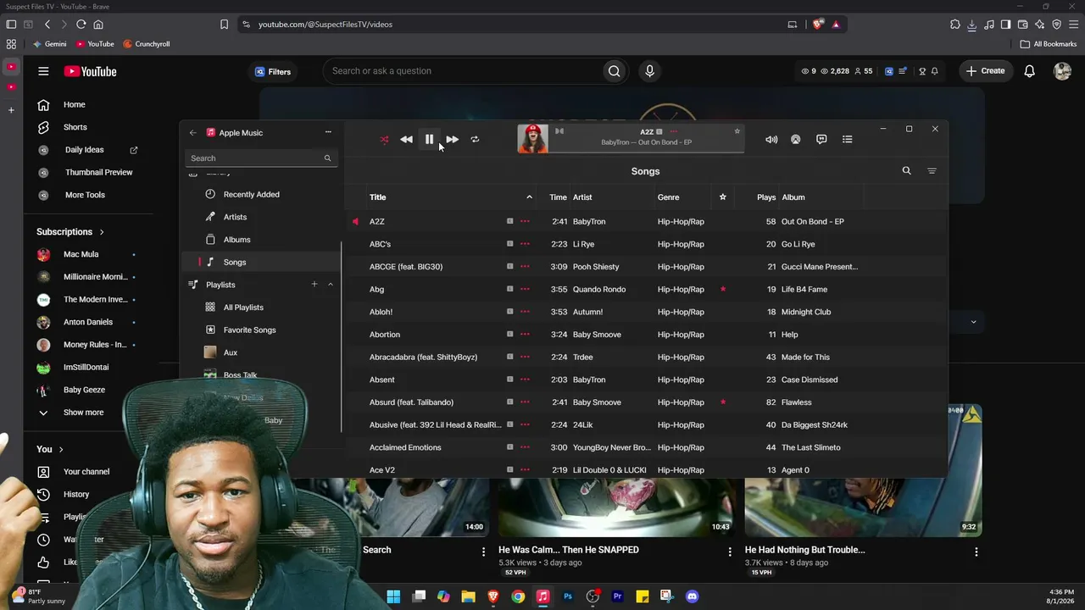Screen dimensions: 1085x610
Task: Toggle favorite star on Abg row
Action: 722,290
